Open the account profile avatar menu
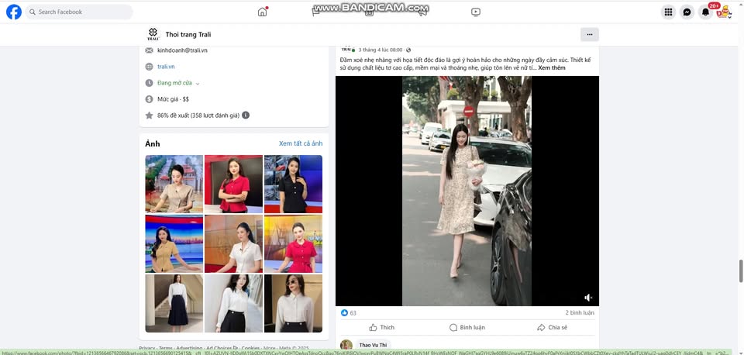 724,12
